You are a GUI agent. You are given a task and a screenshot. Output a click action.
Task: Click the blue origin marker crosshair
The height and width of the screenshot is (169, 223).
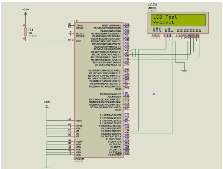coord(154,94)
